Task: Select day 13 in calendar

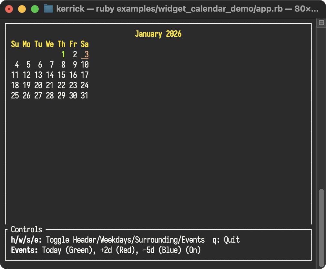Action: tap(38, 75)
